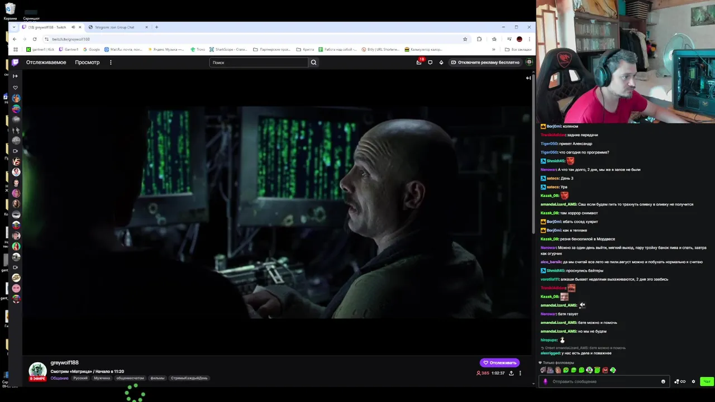Share the stream with the share icon

pos(511,373)
